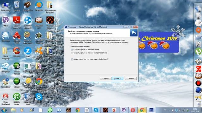Open the Google Chrome desktop shortcut
The width and height of the screenshot is (202, 113).
click(x=39, y=84)
